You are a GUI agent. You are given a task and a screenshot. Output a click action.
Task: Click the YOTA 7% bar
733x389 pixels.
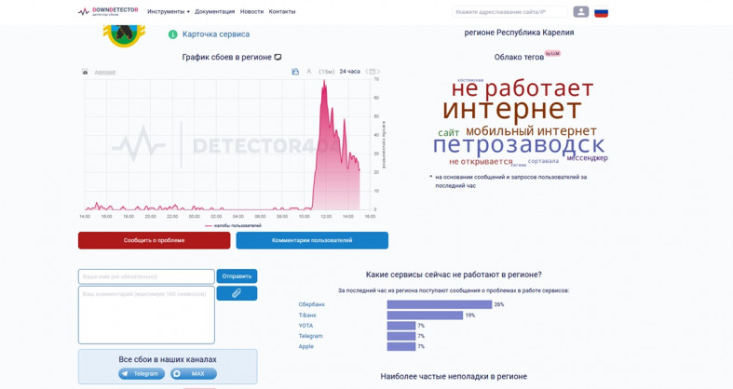(401, 326)
